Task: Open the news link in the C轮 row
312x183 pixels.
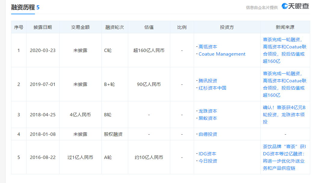Action: (285, 50)
